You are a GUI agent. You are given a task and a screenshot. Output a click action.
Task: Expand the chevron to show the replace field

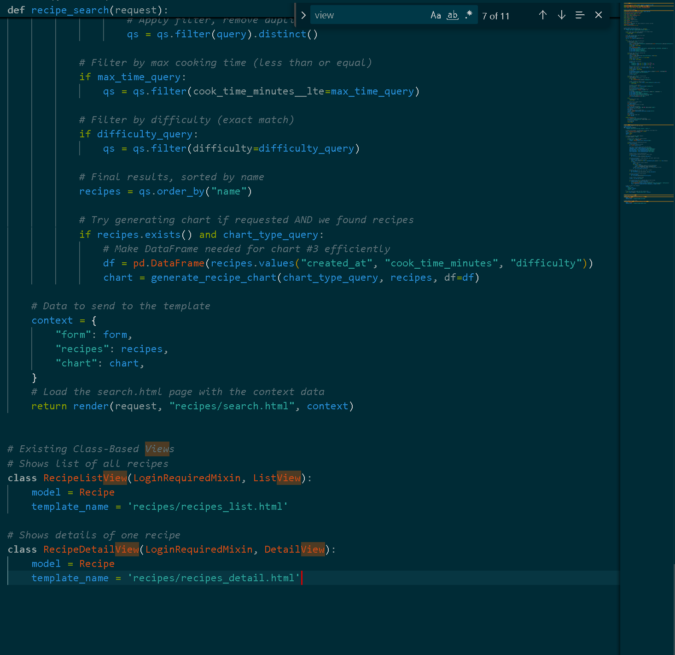(303, 15)
